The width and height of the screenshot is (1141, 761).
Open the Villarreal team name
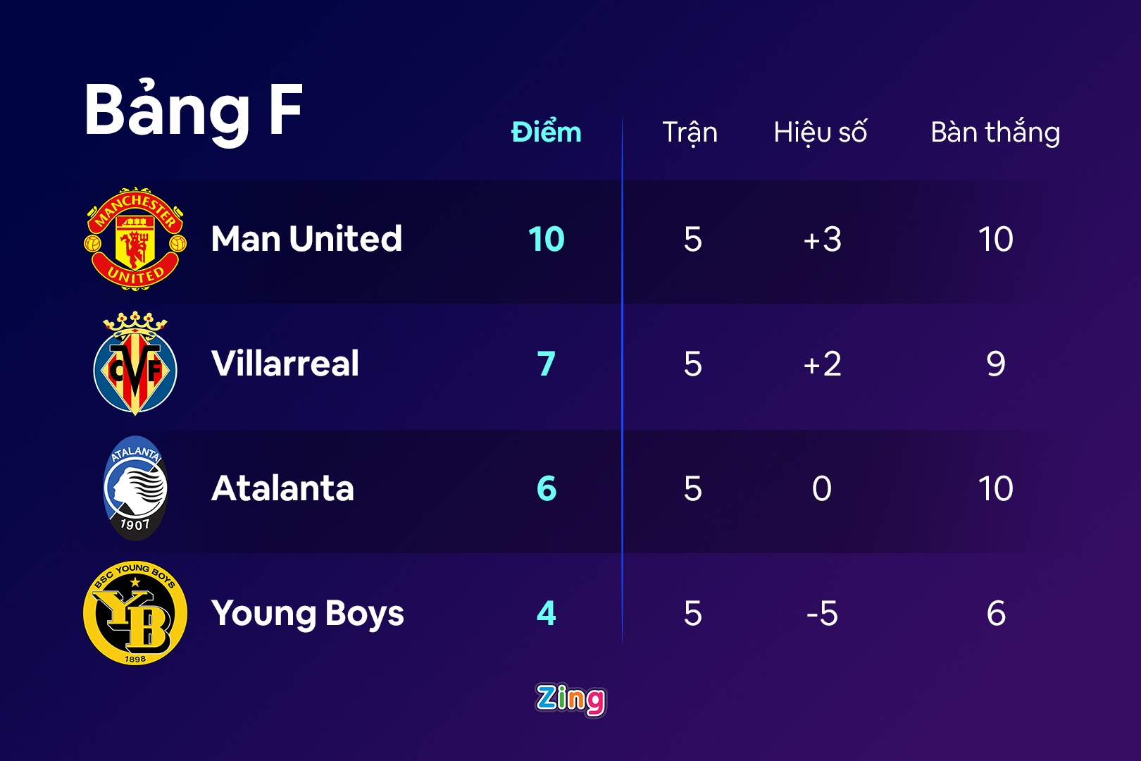coord(285,364)
